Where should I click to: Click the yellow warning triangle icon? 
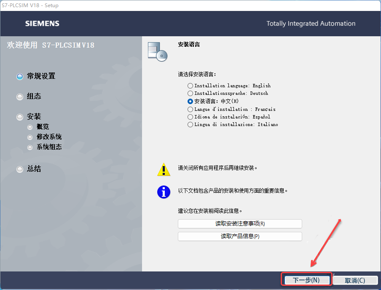tap(164, 169)
